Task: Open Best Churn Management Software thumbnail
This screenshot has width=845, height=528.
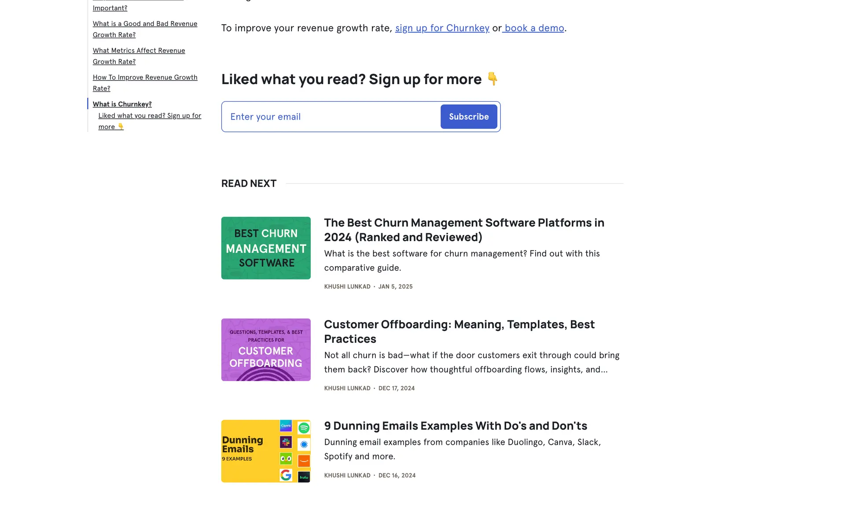Action: tap(266, 248)
